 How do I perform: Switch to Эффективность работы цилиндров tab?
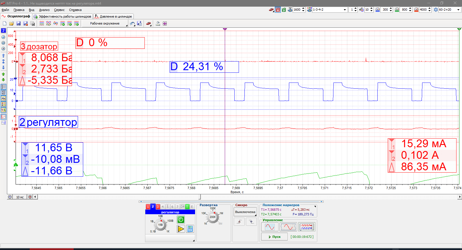(x=62, y=16)
